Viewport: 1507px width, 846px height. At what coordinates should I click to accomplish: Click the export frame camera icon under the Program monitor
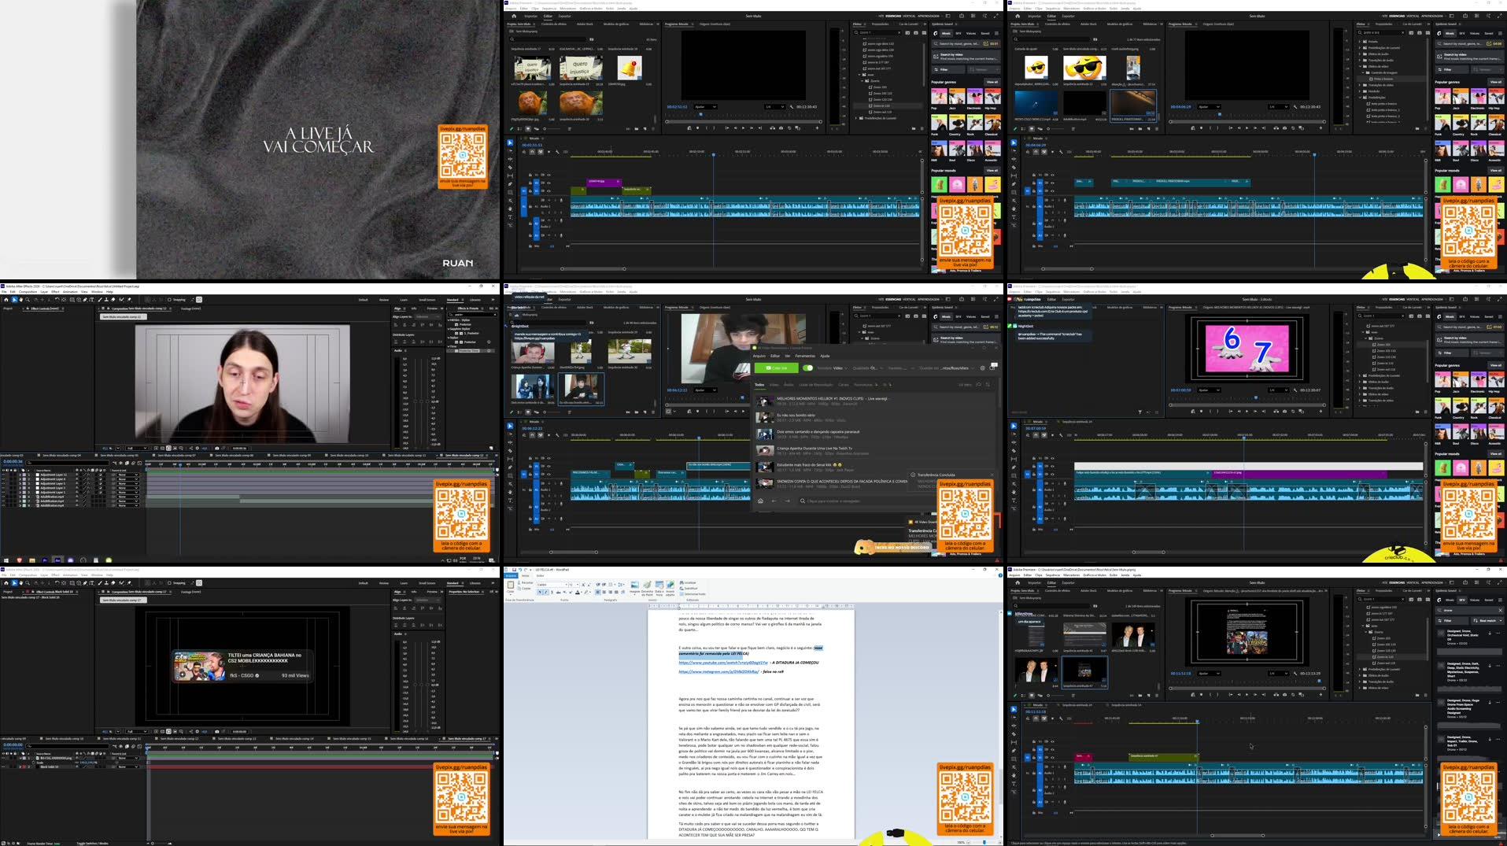pos(781,128)
